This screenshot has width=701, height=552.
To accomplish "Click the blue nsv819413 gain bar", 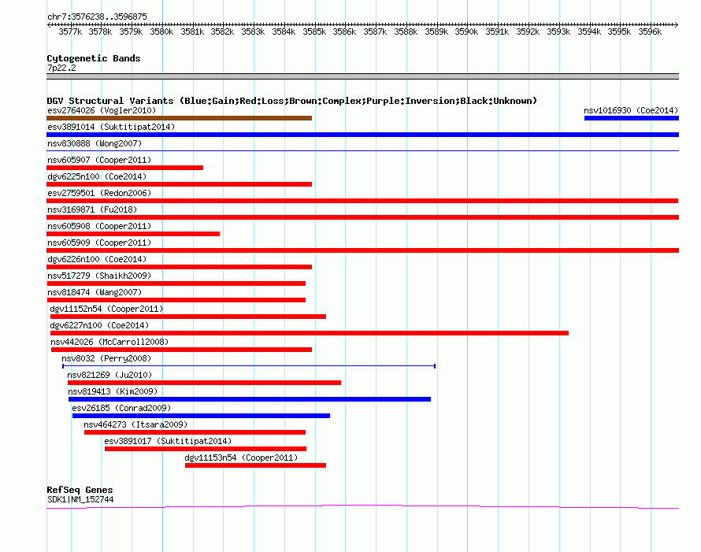I will [x=250, y=399].
